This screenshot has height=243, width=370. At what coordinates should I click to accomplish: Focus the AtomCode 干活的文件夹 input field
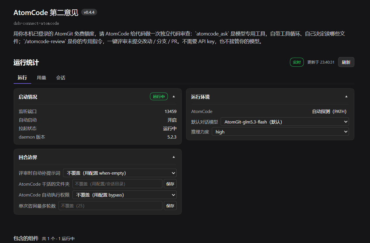coord(117,184)
